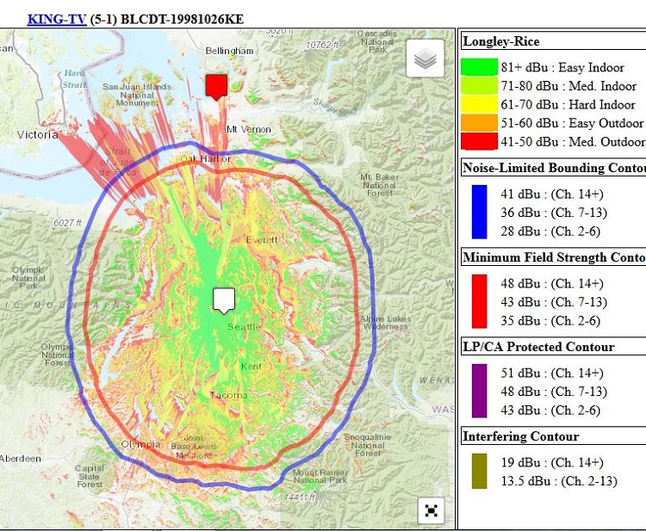Click the orange 51-60 dBu Easy Outdoor swatch
This screenshot has width=646, height=531.
[x=479, y=124]
